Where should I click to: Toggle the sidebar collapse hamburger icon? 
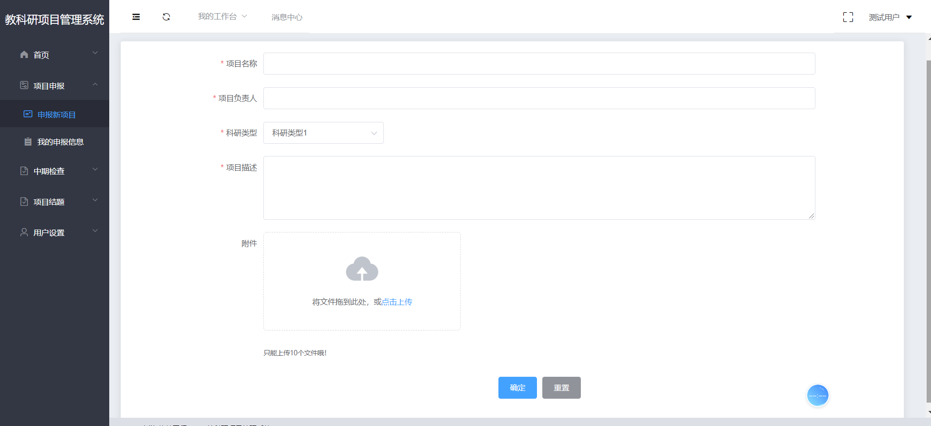tap(136, 17)
